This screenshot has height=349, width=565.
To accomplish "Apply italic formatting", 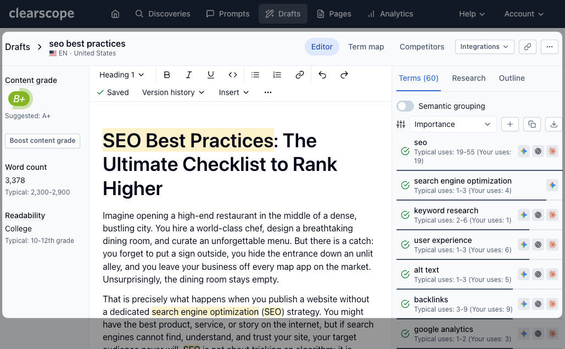I will tap(188, 75).
